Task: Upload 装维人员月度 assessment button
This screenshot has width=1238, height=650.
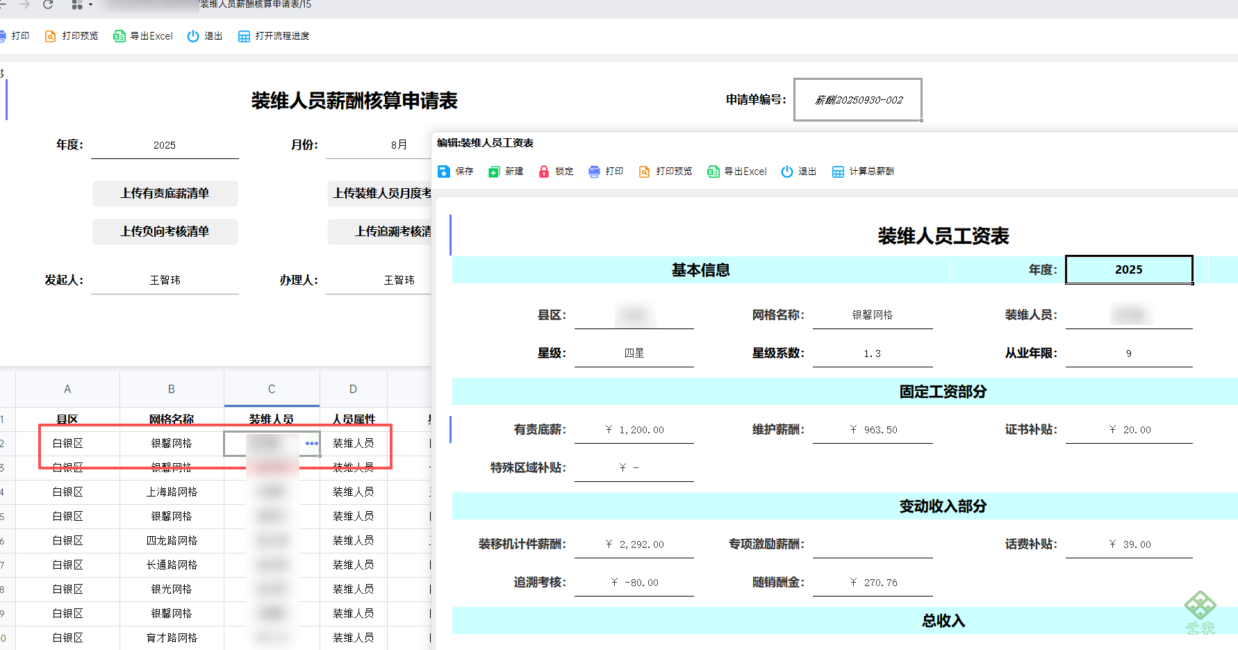Action: coord(380,194)
